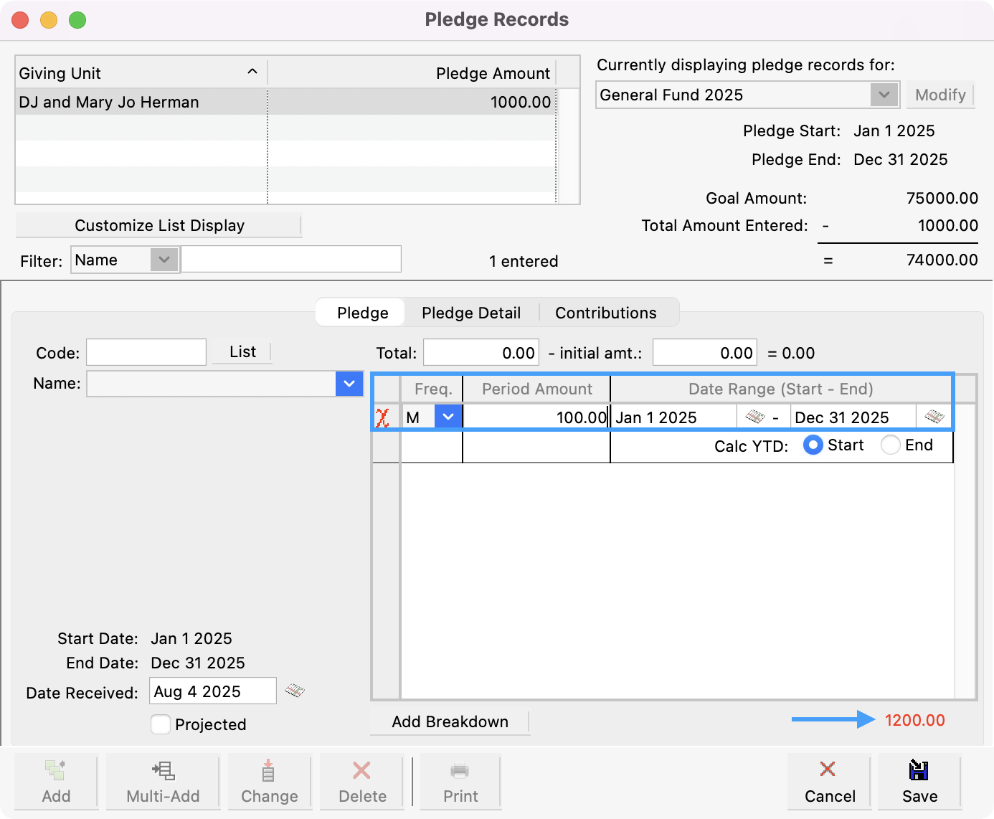Viewport: 994px width, 819px height.
Task: Open the calendar picker for pledge start date
Action: (754, 417)
